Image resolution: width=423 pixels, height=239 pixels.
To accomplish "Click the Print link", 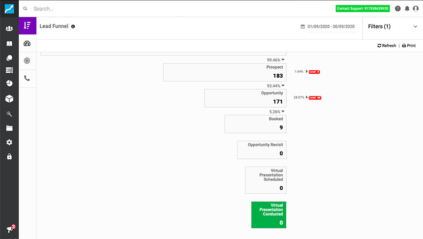I will [409, 46].
